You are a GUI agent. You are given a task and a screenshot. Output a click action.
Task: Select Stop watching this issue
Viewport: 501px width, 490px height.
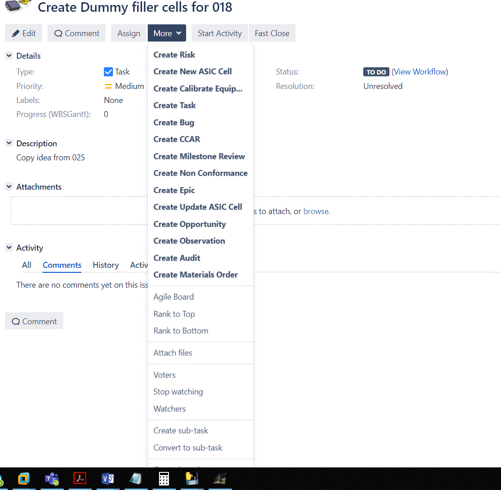click(x=178, y=392)
